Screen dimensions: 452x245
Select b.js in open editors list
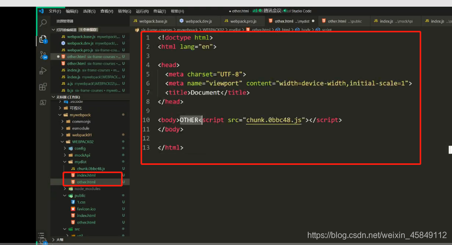click(x=90, y=90)
